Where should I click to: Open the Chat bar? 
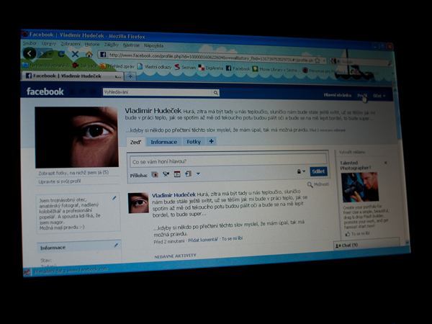[x=366, y=244]
